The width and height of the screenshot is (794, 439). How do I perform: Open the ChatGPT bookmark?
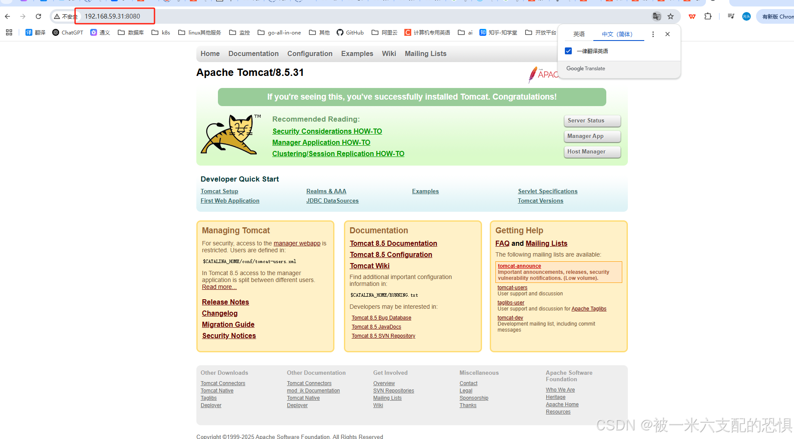coord(68,32)
